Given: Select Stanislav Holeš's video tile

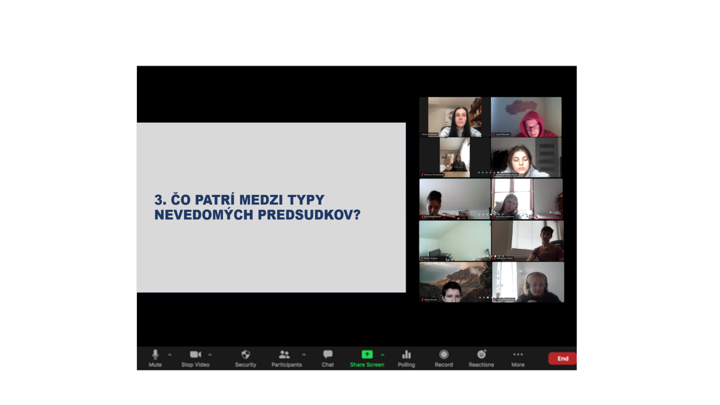Looking at the screenshot, I should coord(528,240).
